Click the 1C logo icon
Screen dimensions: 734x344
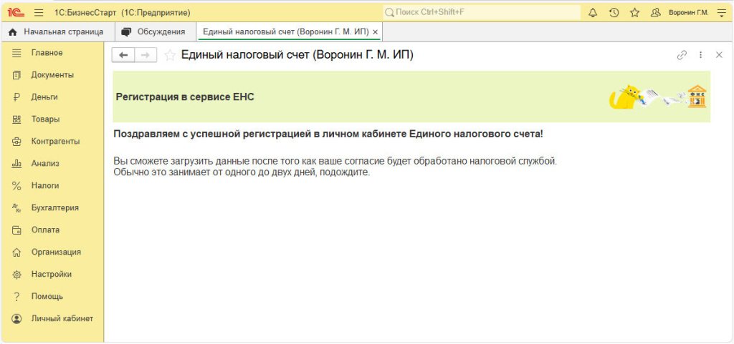(16, 13)
